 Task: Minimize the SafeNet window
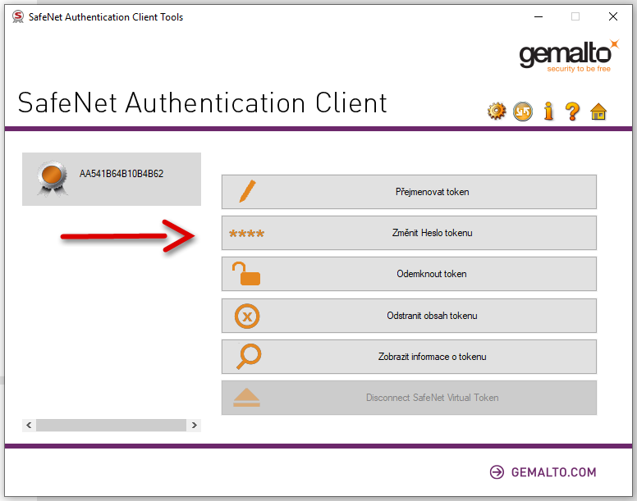(x=538, y=16)
